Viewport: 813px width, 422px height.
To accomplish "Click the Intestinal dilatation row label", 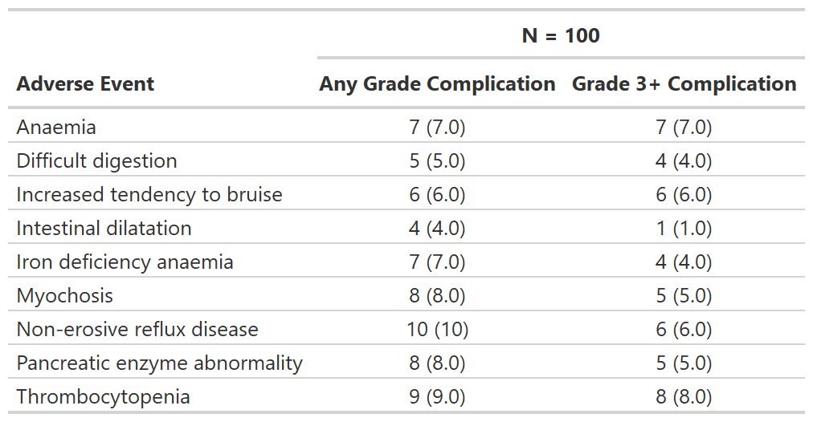I will point(104,228).
